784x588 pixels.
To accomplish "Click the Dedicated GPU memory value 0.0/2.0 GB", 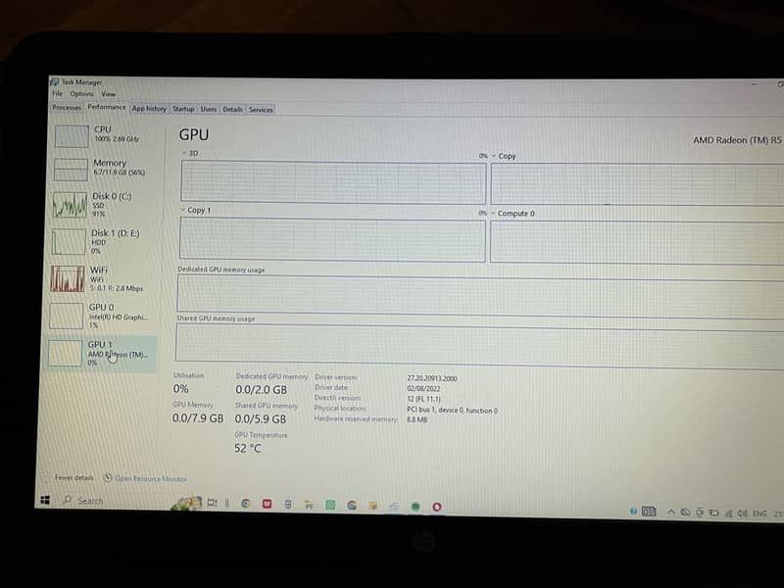I will 261,389.
